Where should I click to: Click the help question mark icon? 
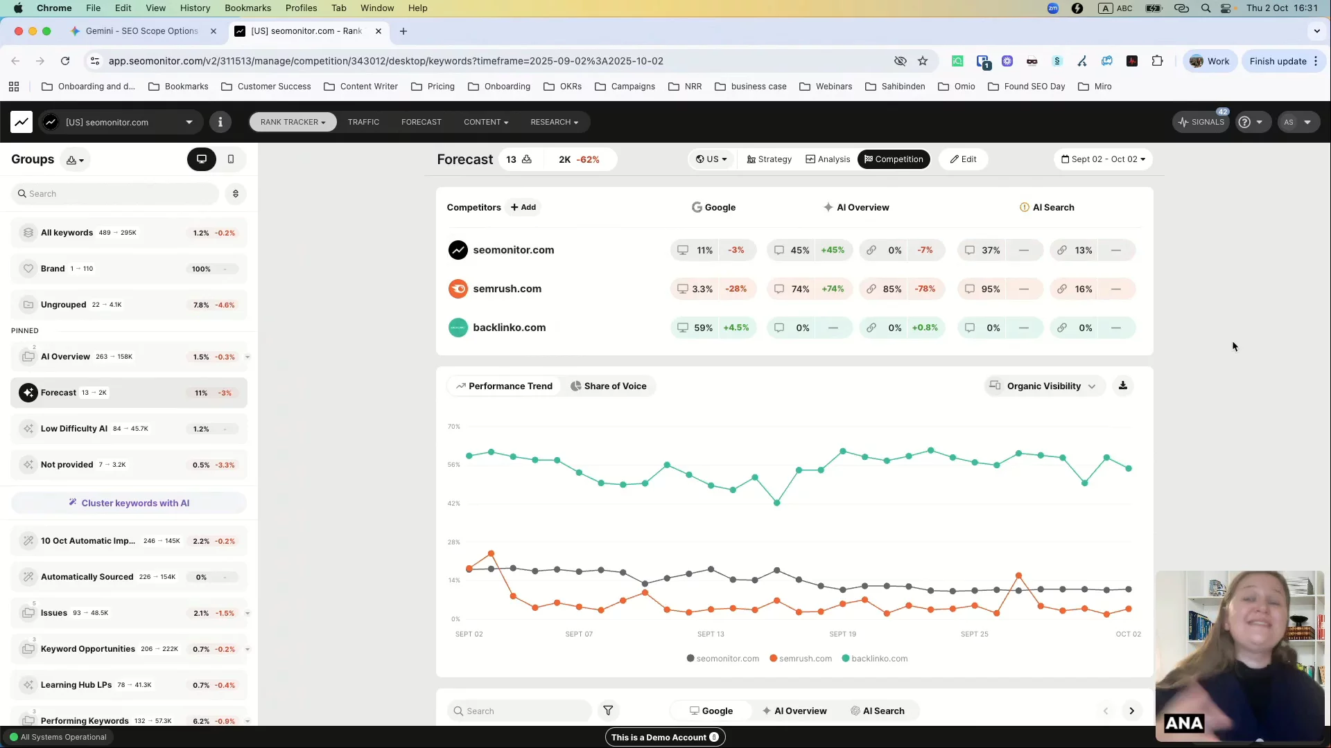pos(1244,122)
